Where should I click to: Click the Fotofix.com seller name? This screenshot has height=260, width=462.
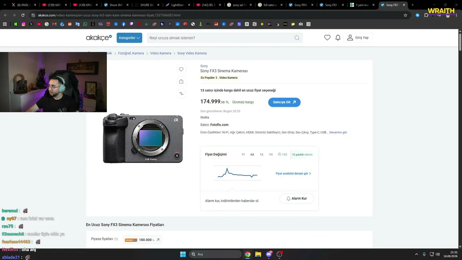(219, 125)
